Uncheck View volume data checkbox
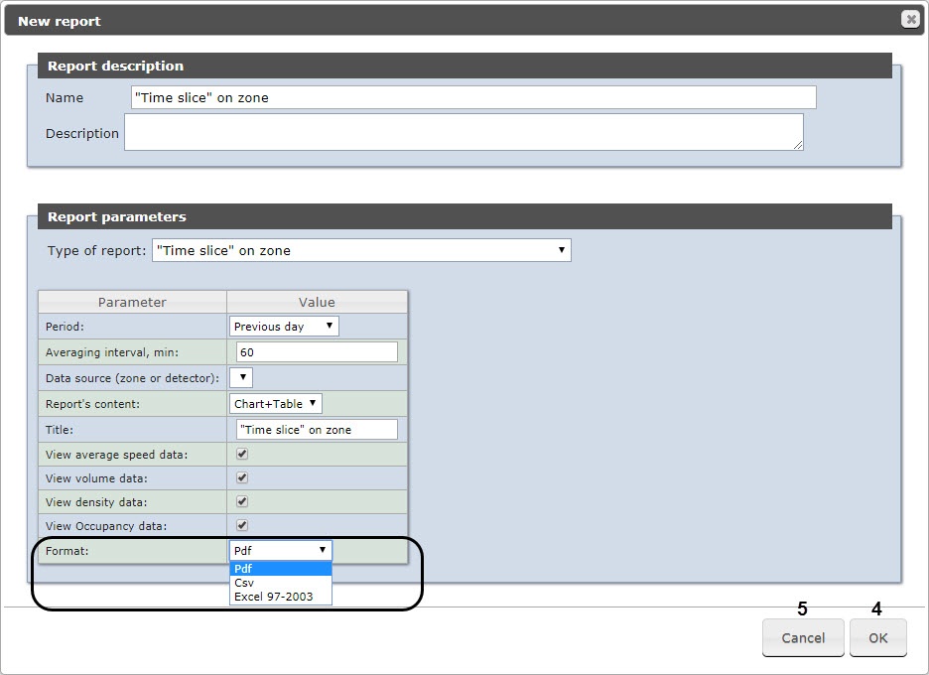Screen dimensions: 929x675 (242, 477)
